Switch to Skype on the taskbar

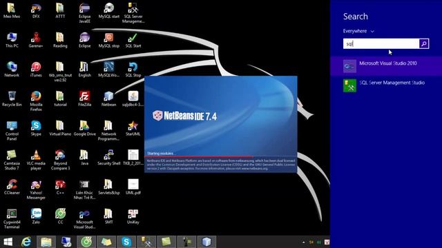pos(126,242)
